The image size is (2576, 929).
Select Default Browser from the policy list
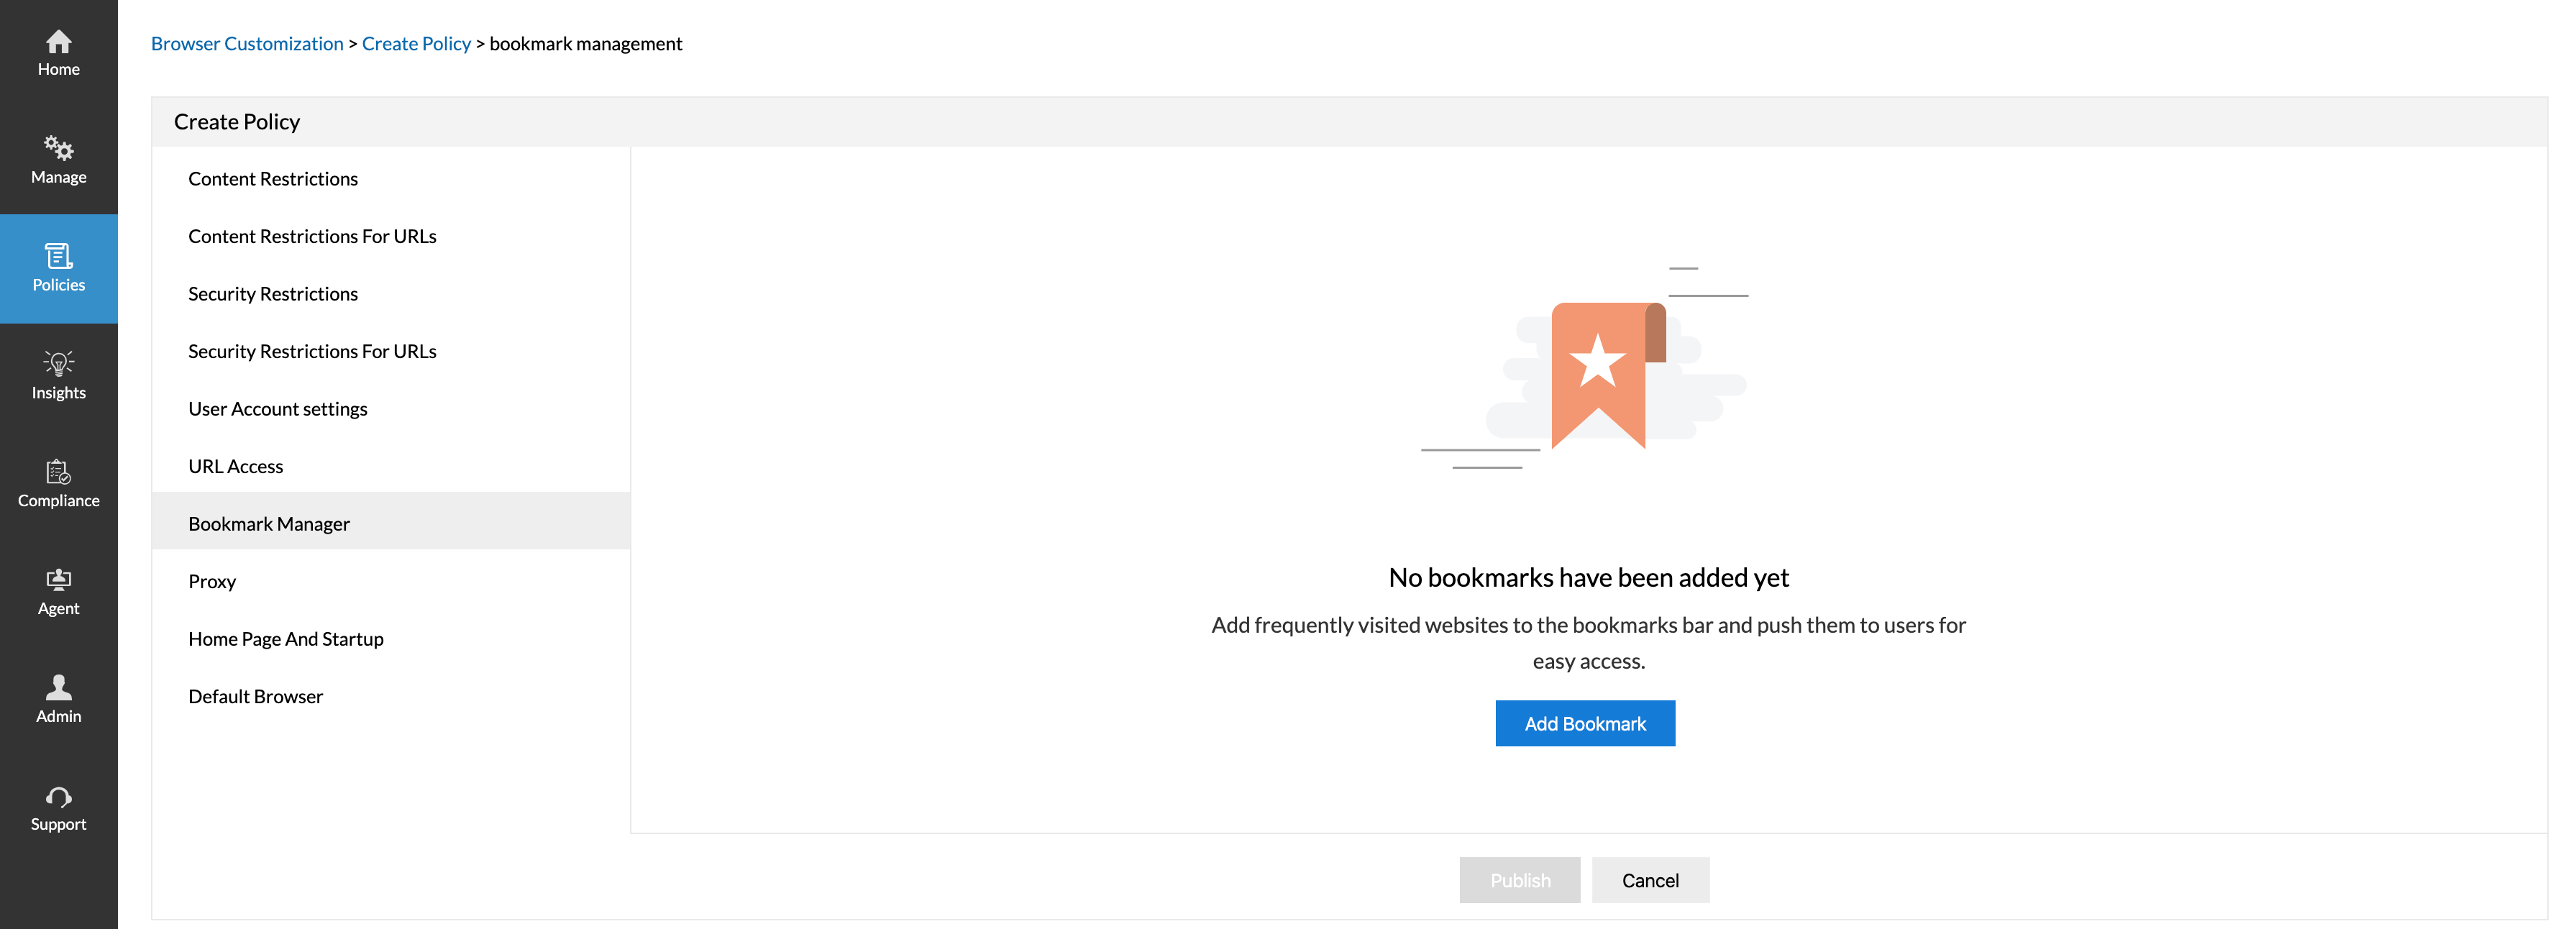pyautogui.click(x=255, y=696)
